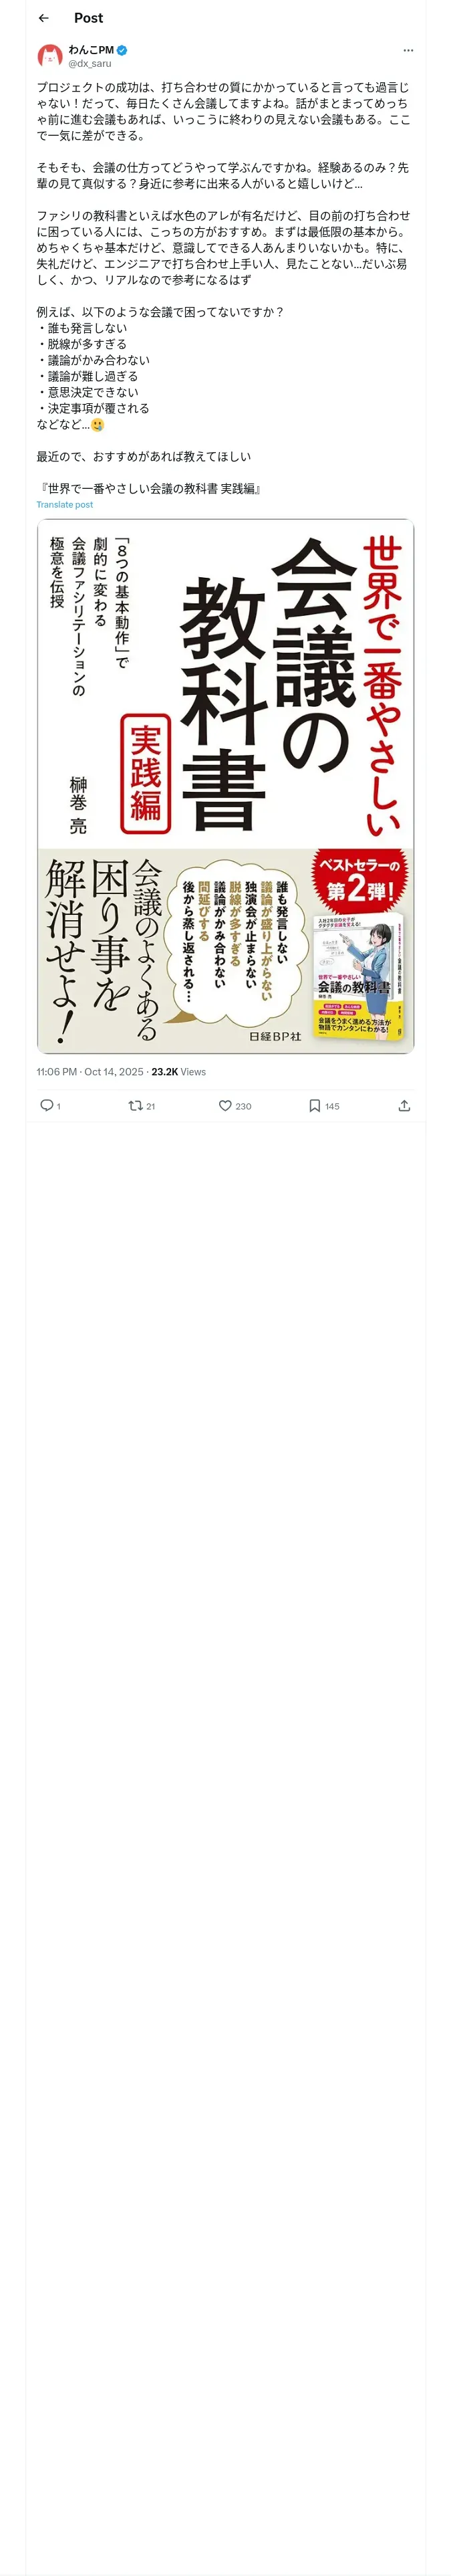451x2576 pixels.
Task: Open the @dx_saru handle link
Action: (x=90, y=64)
